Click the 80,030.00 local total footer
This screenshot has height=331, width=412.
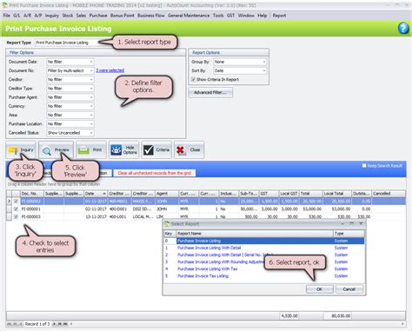[337, 315]
